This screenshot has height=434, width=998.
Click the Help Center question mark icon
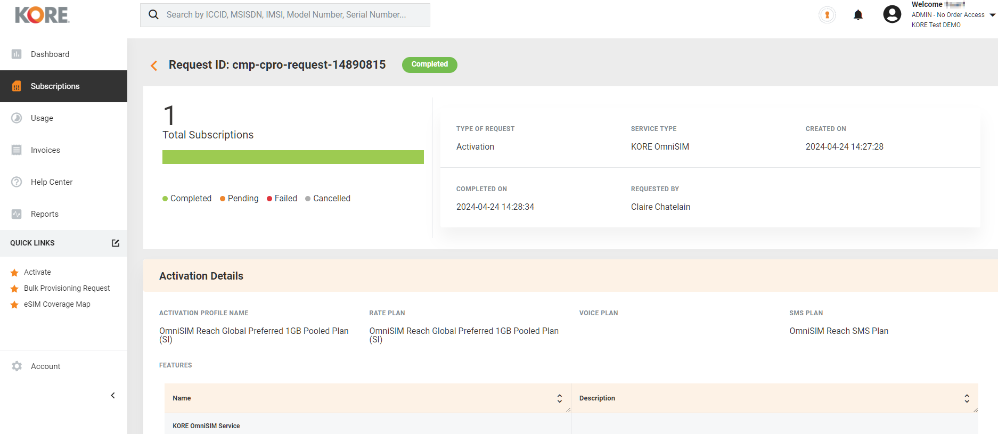[17, 182]
